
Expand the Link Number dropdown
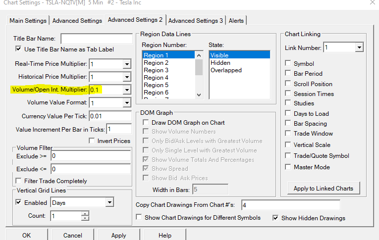pos(359,48)
